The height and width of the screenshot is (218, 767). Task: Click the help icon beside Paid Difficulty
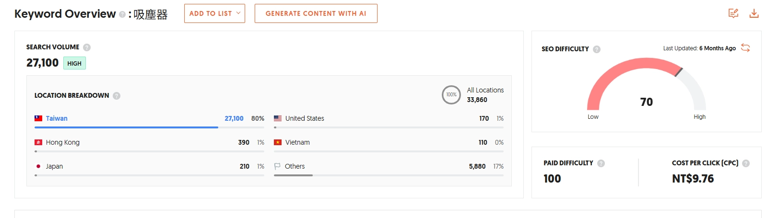click(601, 163)
